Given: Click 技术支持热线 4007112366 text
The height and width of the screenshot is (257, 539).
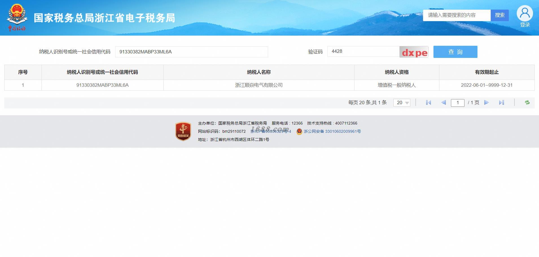Looking at the screenshot, I should 332,123.
